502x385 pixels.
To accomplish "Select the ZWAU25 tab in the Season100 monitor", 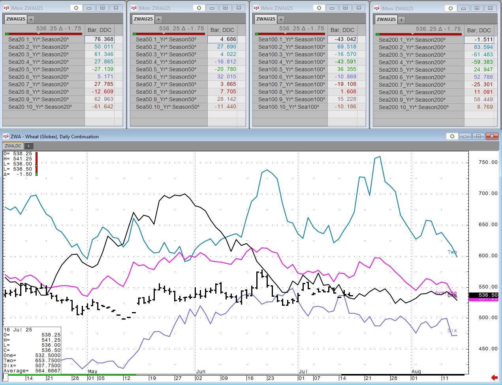I will tap(266, 19).
